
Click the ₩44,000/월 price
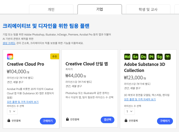(76, 76)
